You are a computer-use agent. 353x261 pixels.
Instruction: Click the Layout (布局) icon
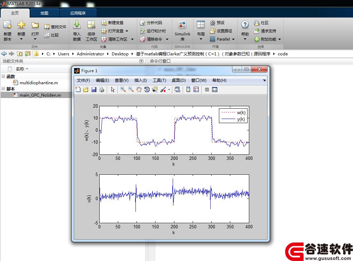coord(201,24)
